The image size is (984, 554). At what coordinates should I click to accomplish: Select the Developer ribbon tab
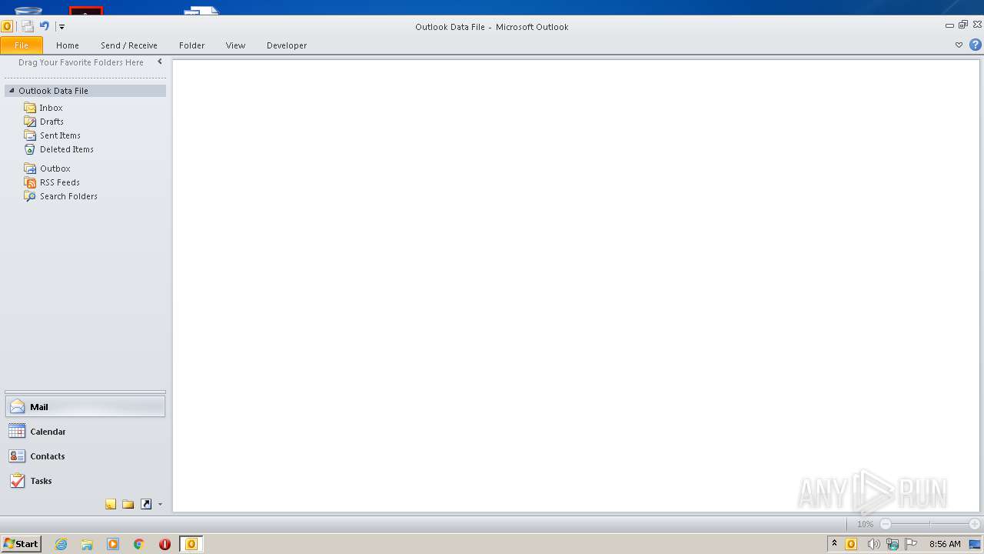[x=287, y=45]
